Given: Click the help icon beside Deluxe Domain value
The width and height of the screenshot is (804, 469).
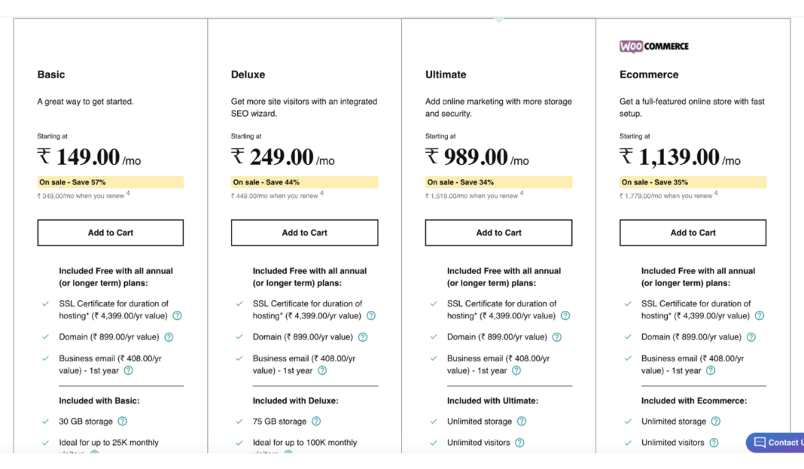Looking at the screenshot, I should pyautogui.click(x=361, y=337).
